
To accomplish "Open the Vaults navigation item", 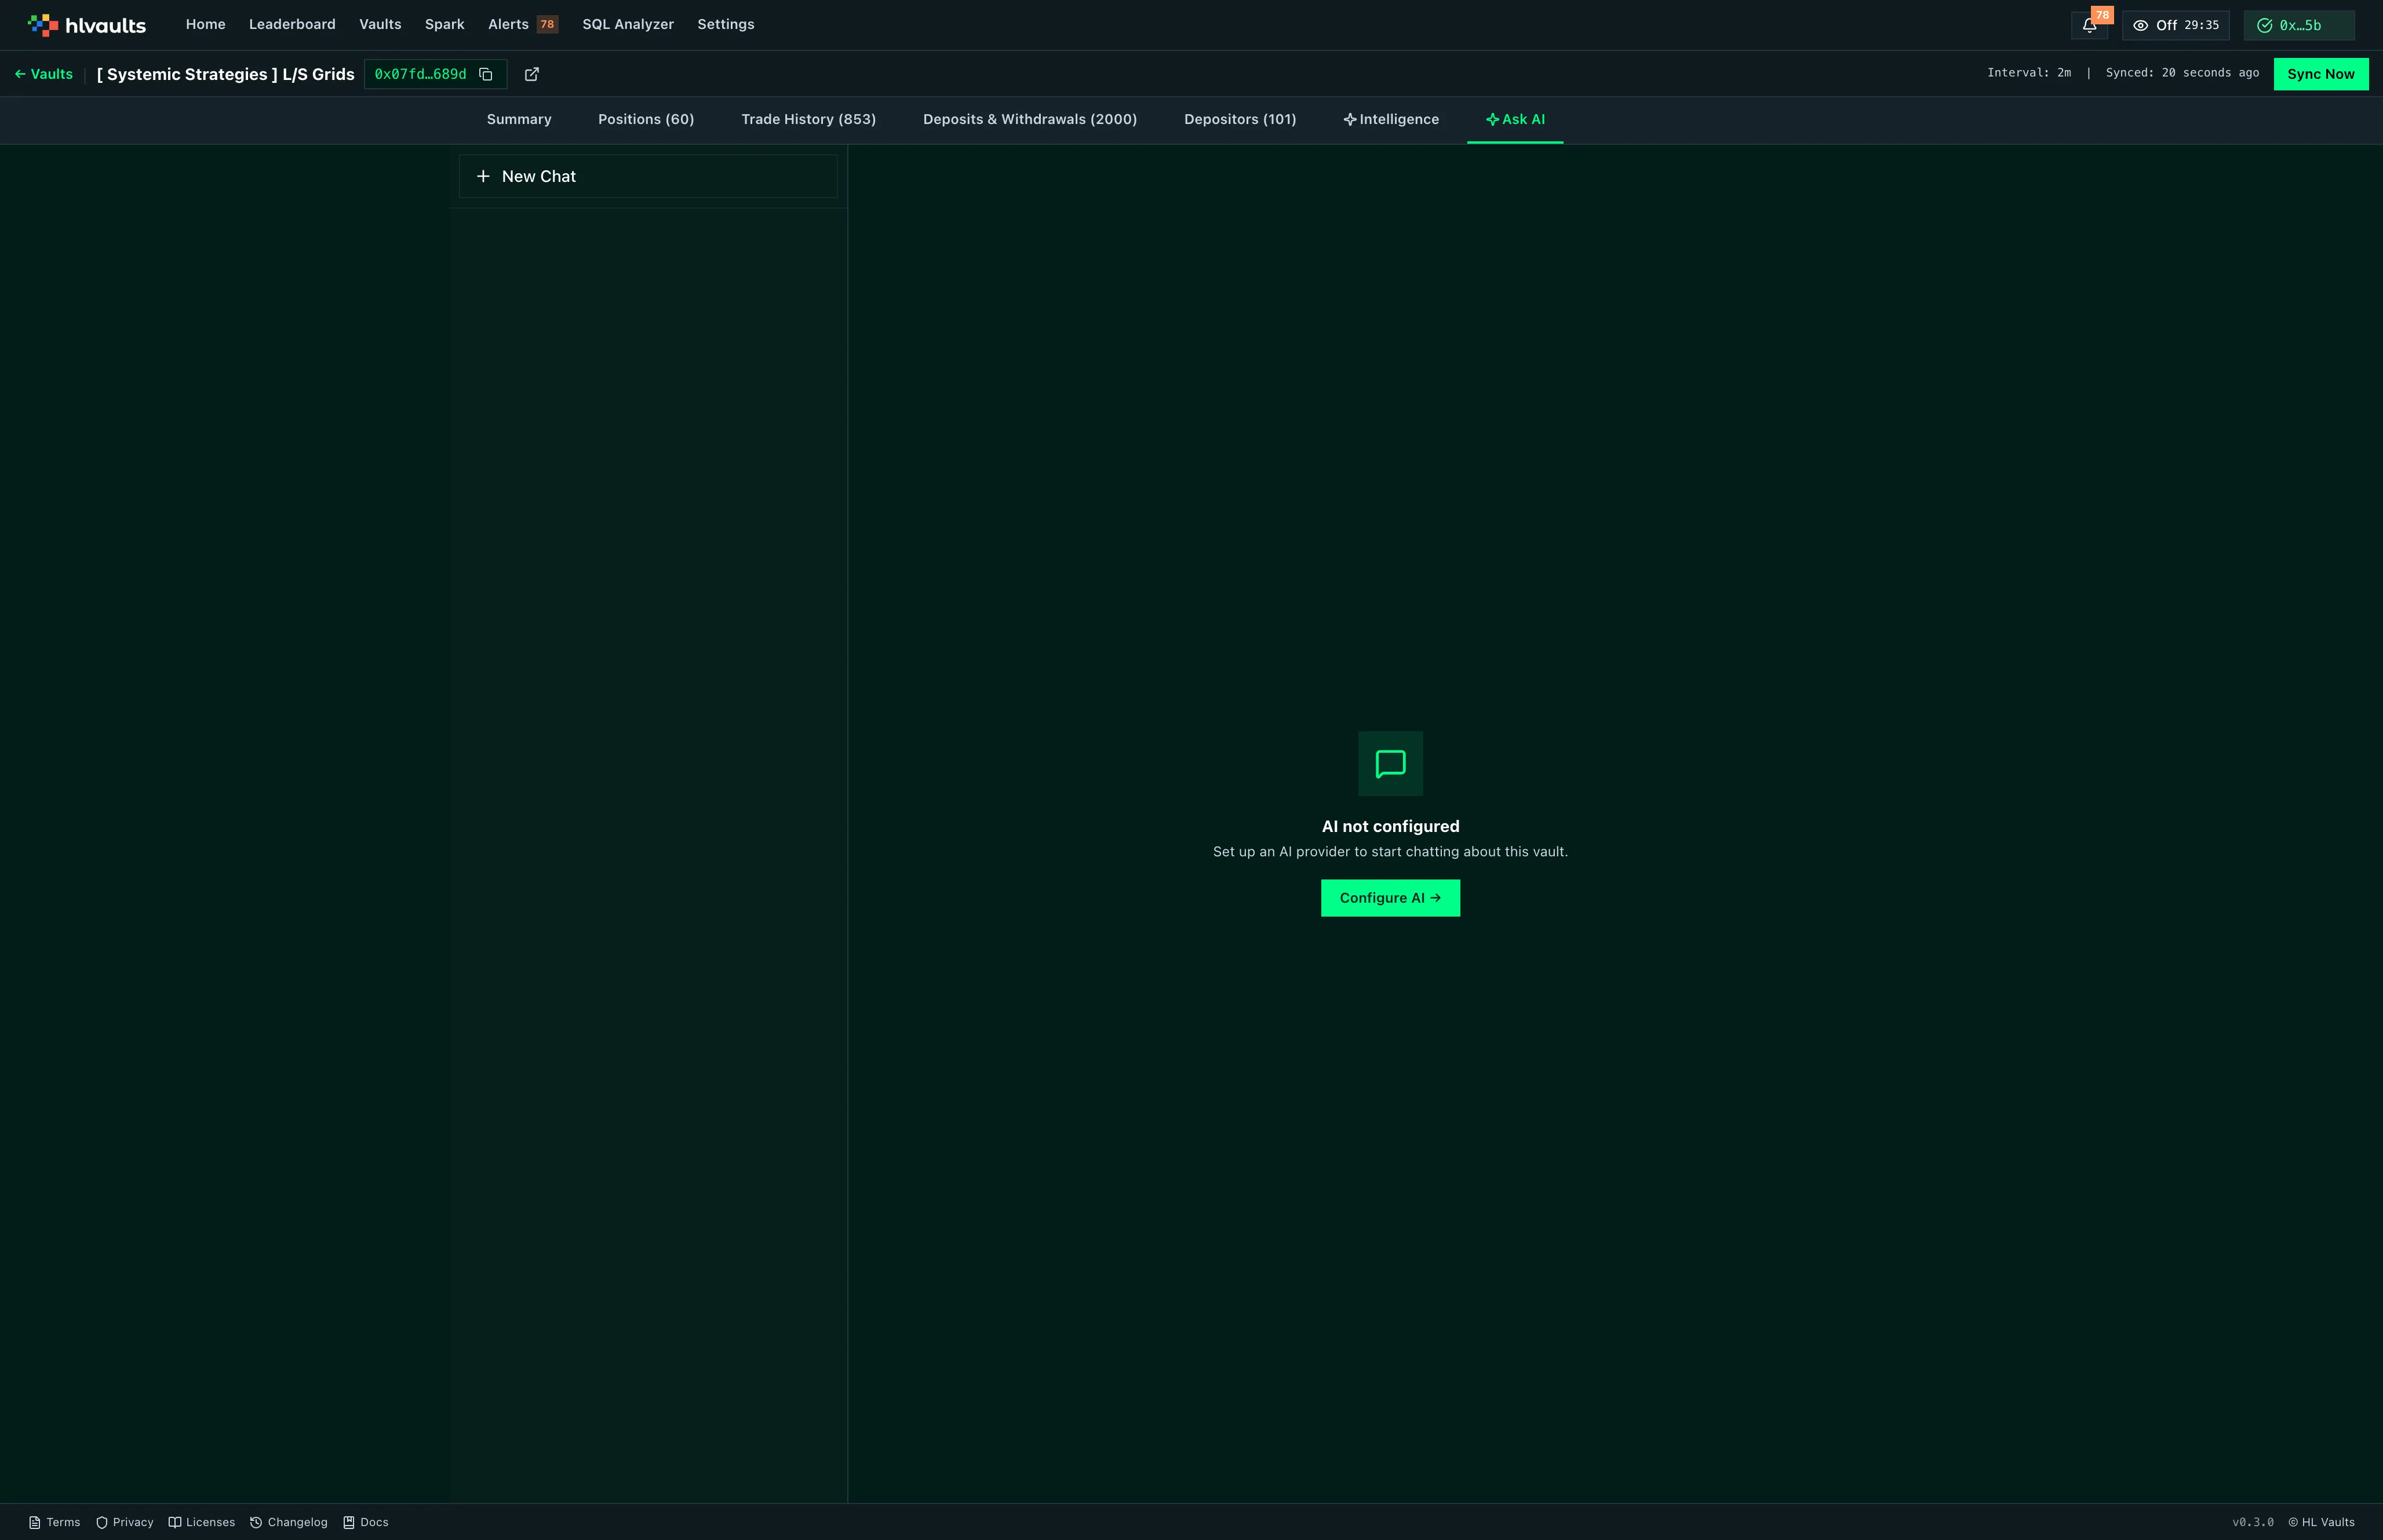I will tap(380, 24).
